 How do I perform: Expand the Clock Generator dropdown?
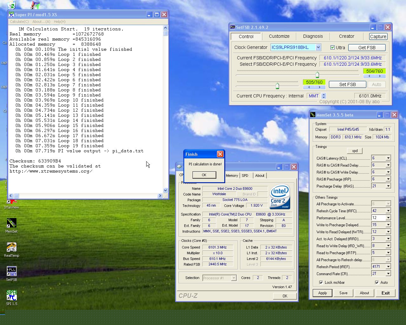[x=318, y=47]
